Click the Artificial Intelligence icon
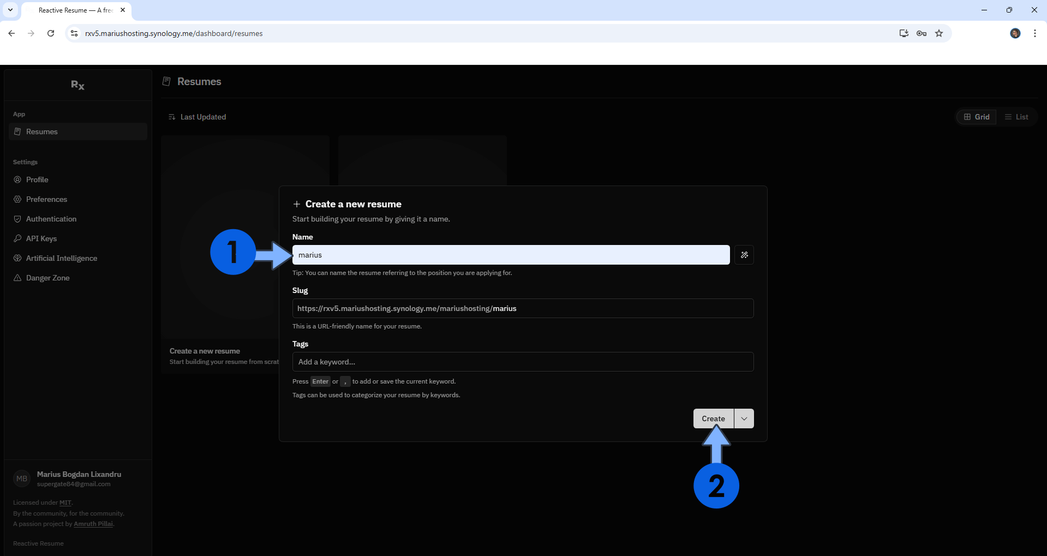 click(x=17, y=258)
